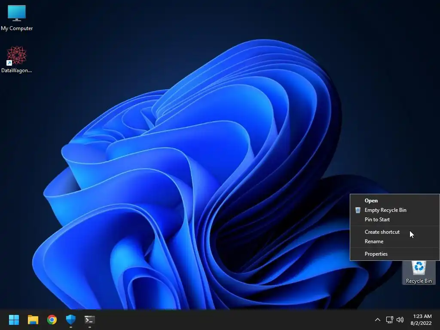
Task: Open Properties from the context menu
Action: click(394, 254)
